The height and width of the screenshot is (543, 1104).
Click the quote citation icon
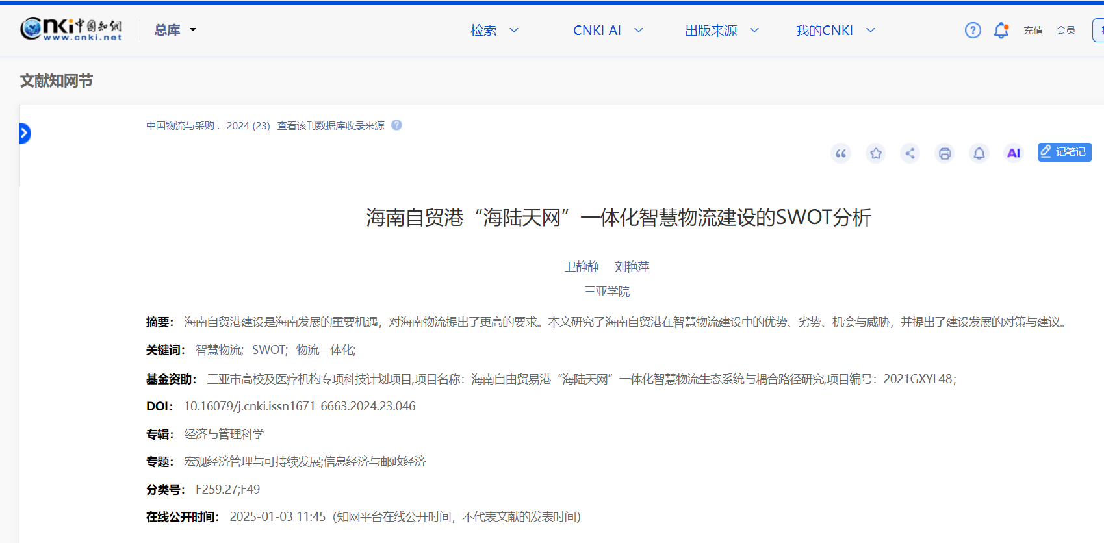[x=841, y=153]
